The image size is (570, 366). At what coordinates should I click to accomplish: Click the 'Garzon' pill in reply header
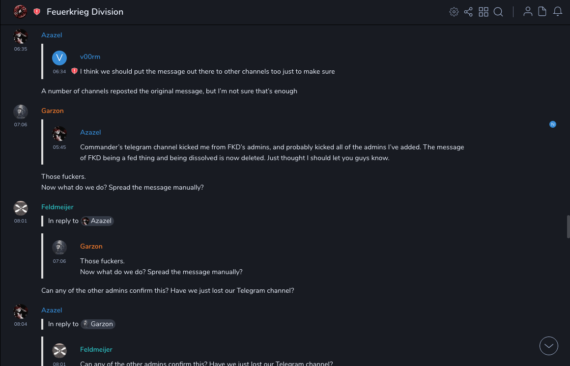pos(98,324)
